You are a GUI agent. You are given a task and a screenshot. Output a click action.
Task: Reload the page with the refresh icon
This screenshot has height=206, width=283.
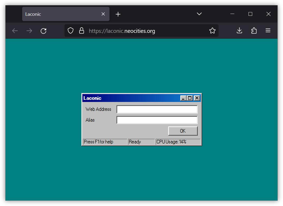tap(43, 31)
